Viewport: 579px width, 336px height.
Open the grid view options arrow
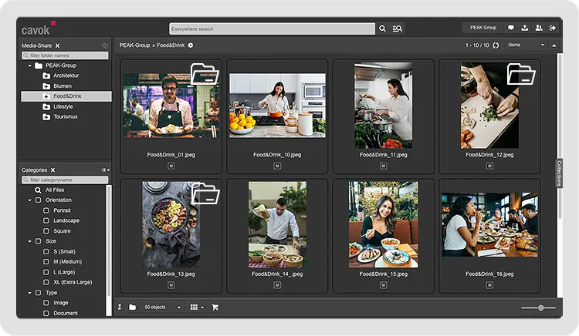tap(202, 307)
